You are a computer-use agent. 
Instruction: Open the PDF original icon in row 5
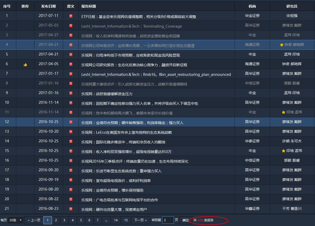(x=71, y=54)
